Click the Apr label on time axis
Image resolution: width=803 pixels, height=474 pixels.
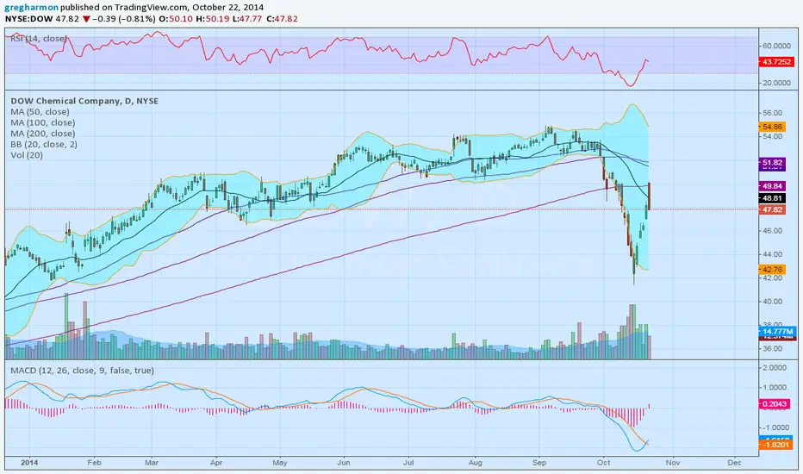(x=216, y=462)
